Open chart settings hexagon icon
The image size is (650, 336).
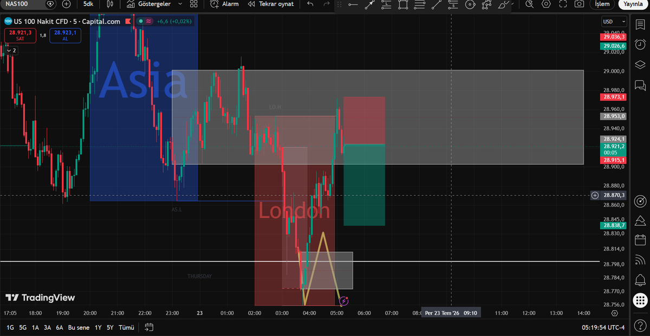click(546, 4)
